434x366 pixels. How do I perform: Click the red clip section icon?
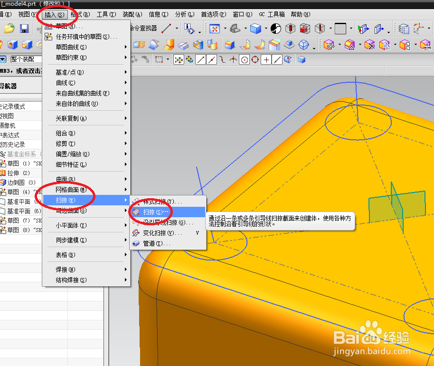[x=290, y=29]
